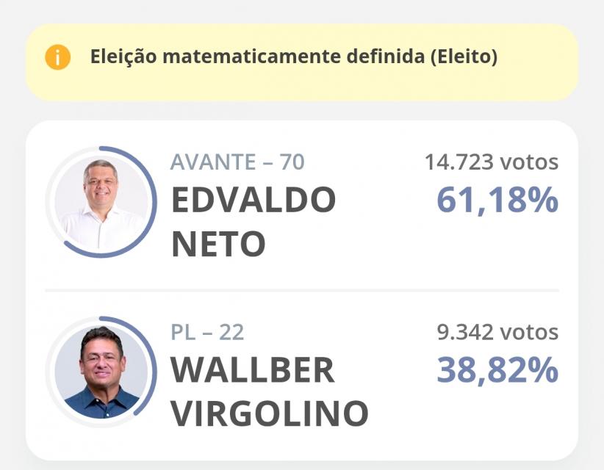Open candidate EDVALDO NETO's name

click(254, 220)
